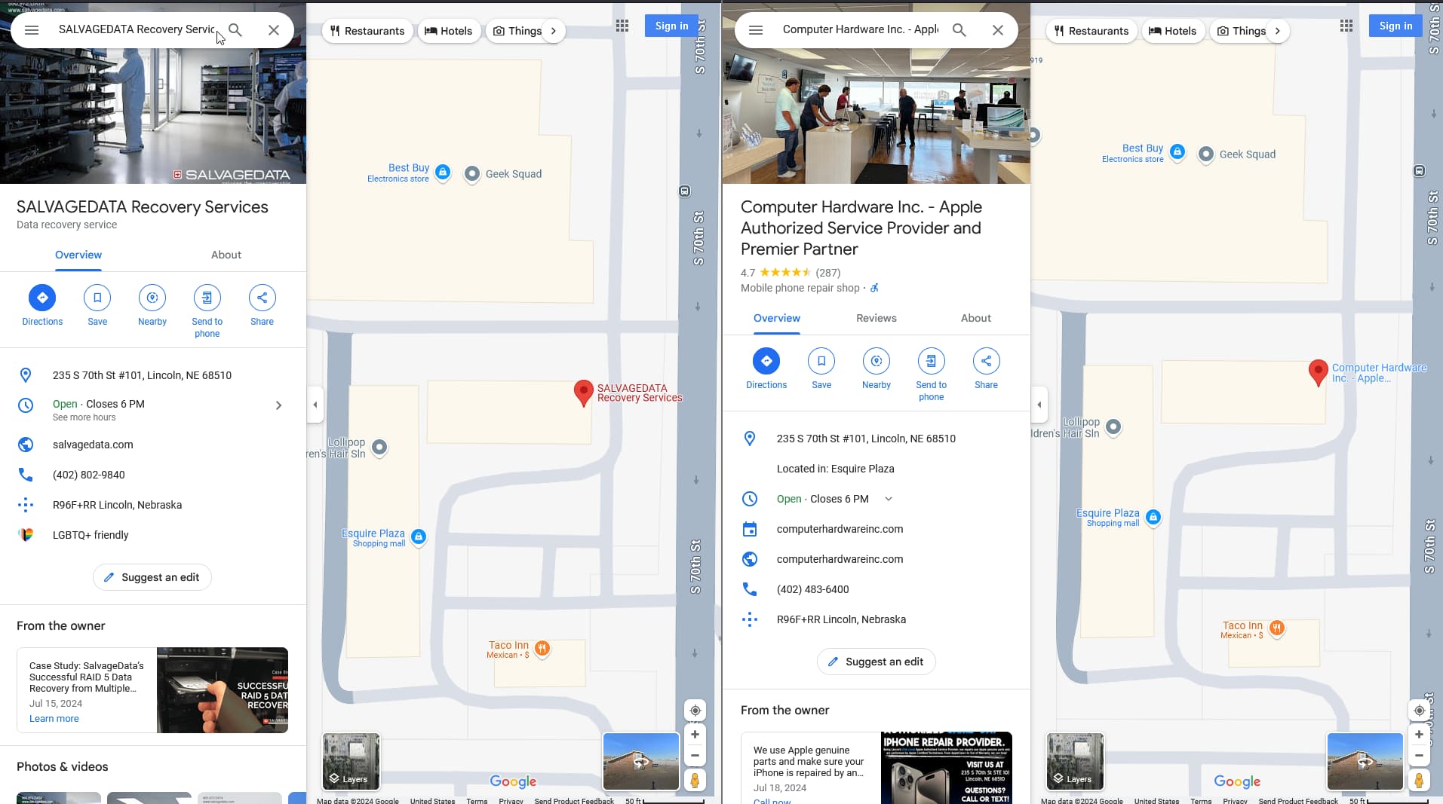
Task: Click Nearby icon for SALVAGEDATA listing
Action: click(x=152, y=298)
